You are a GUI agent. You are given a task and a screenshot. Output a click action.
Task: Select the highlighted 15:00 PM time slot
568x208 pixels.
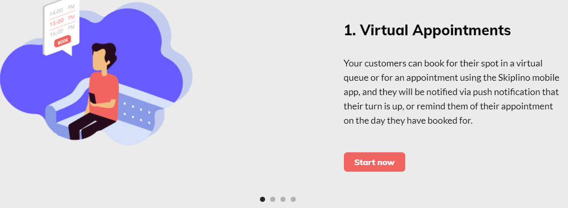(62, 19)
